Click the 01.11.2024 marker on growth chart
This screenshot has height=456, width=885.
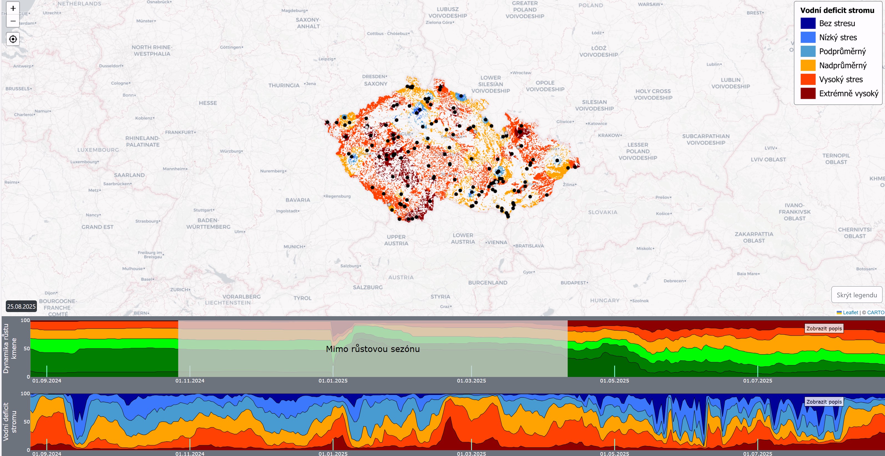pos(190,371)
